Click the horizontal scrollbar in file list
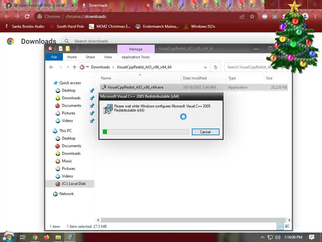Image resolution: width=322 pixels, height=242 pixels. tap(193, 220)
